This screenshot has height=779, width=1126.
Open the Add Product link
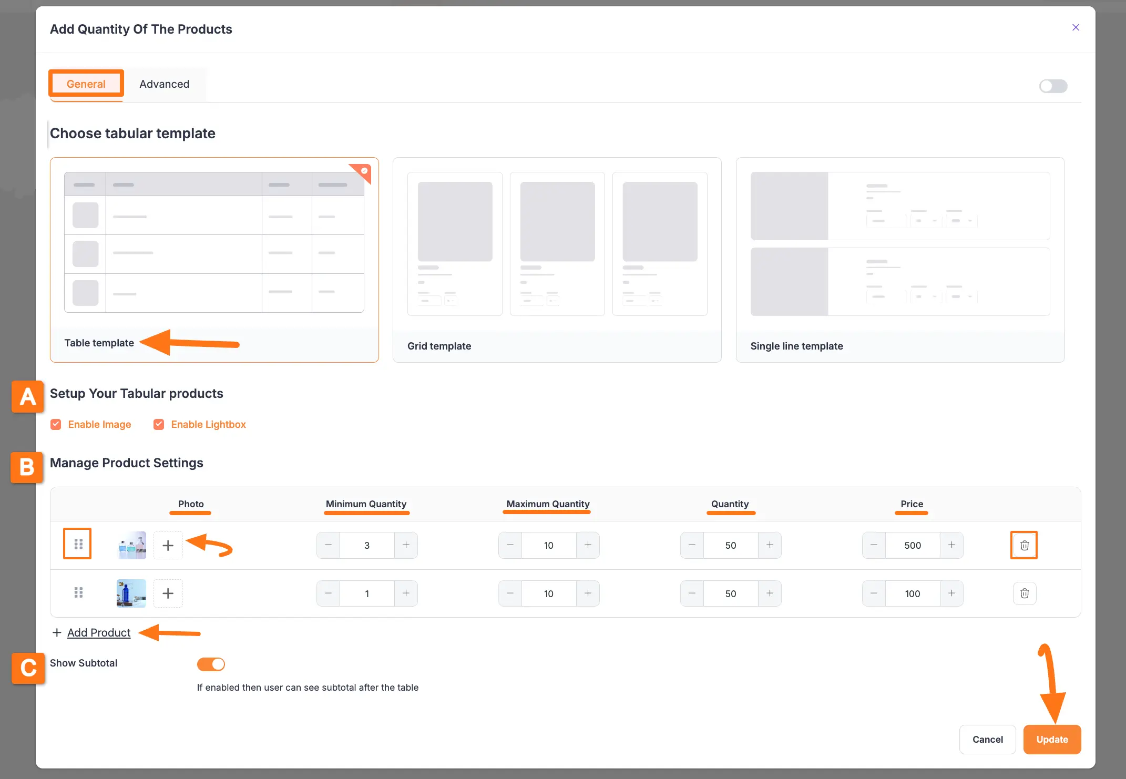click(x=98, y=632)
